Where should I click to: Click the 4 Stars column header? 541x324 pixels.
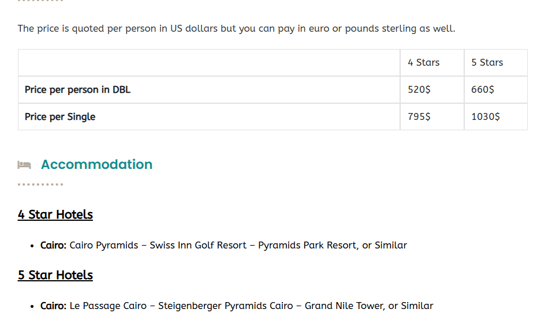pos(423,62)
